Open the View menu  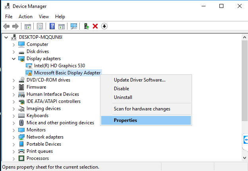[44, 17]
